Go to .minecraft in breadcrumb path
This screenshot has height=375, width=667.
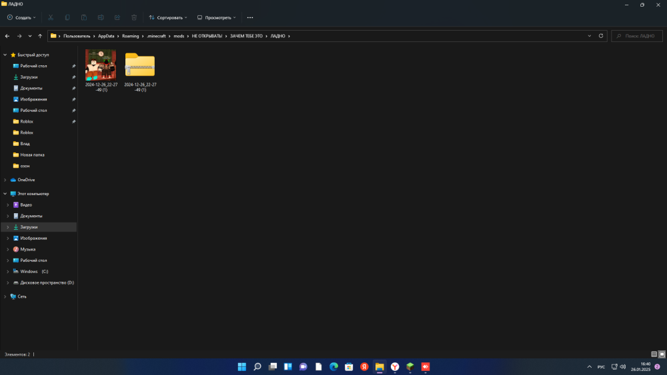(x=156, y=36)
